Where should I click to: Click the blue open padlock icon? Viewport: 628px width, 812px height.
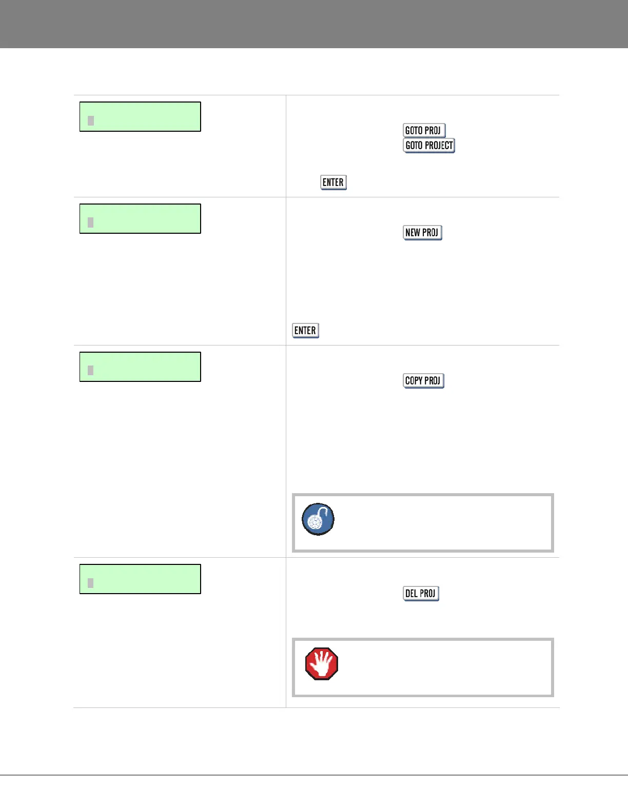click(318, 519)
